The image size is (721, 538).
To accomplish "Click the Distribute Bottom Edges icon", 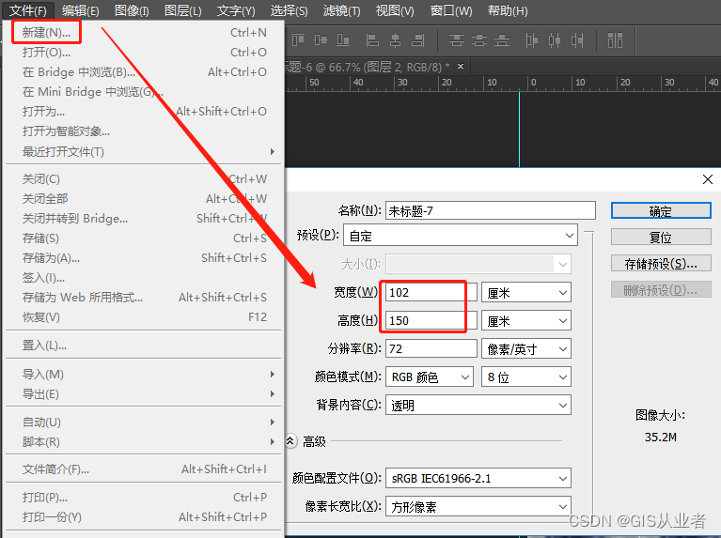I will point(502,40).
